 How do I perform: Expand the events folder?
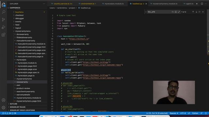(x=18, y=22)
